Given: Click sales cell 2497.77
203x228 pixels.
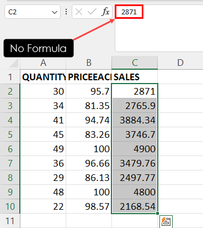Looking at the screenshot, I should [135, 178].
